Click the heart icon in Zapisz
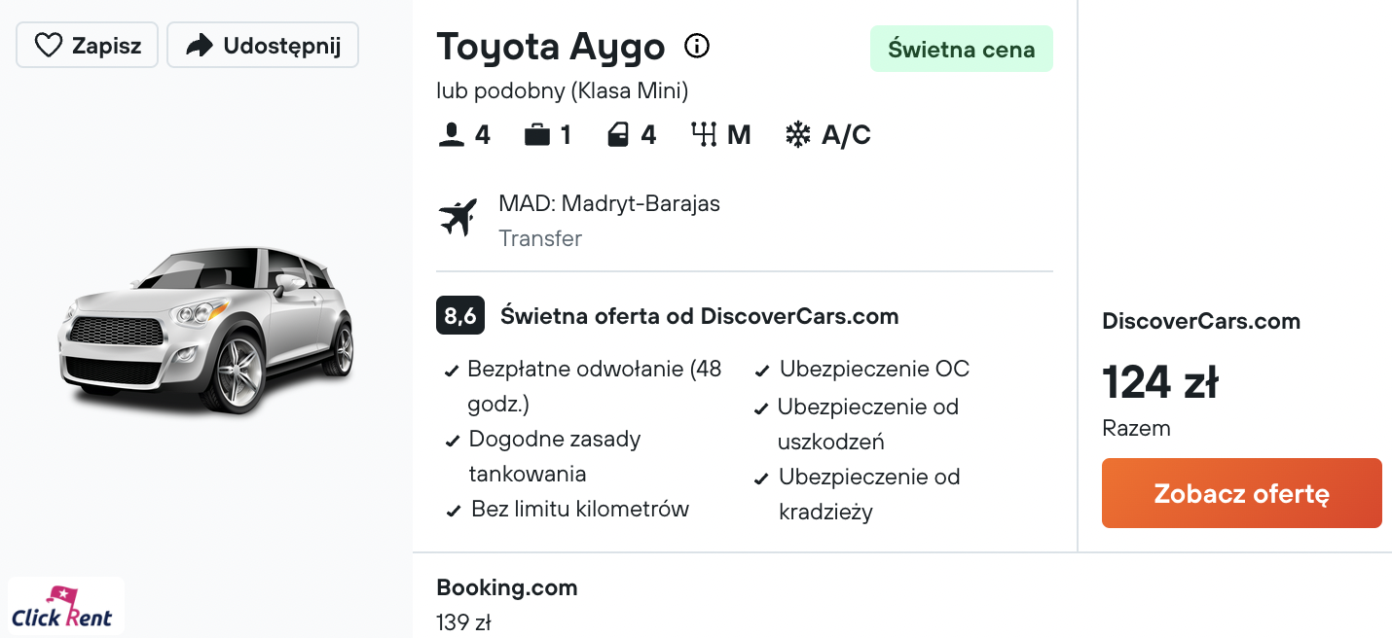Image resolution: width=1392 pixels, height=638 pixels. coord(48,45)
